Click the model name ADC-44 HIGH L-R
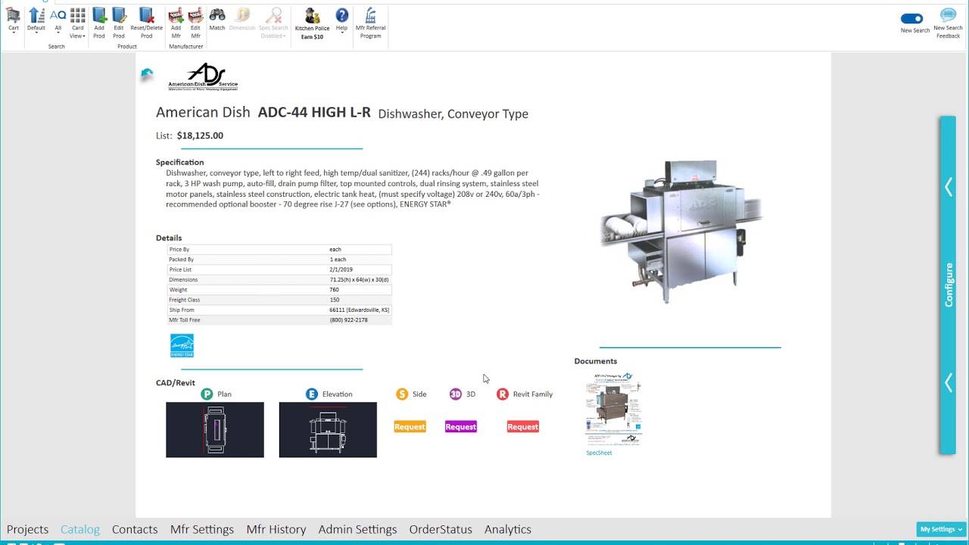 click(314, 112)
